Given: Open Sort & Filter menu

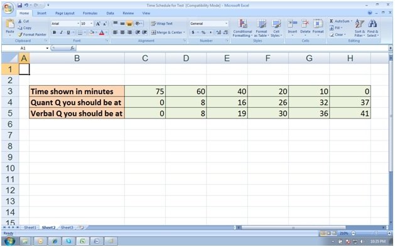Looking at the screenshot, I should pos(359,28).
